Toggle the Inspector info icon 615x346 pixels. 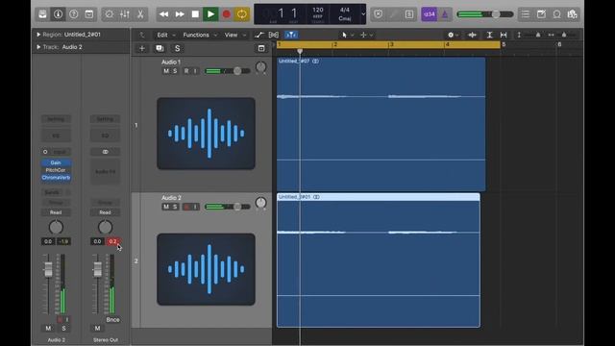click(x=58, y=14)
